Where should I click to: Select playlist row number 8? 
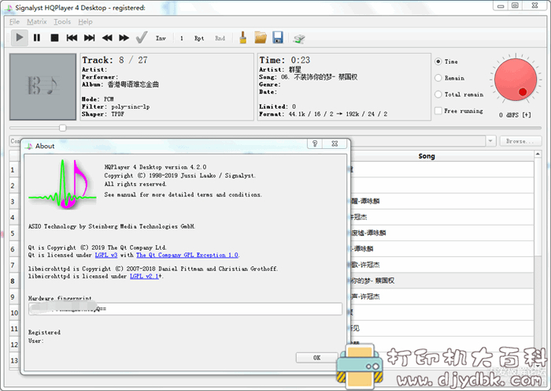tap(13, 281)
